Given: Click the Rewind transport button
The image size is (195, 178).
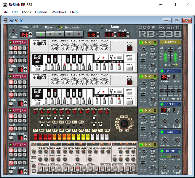Looking at the screenshot, I should click(x=60, y=34).
